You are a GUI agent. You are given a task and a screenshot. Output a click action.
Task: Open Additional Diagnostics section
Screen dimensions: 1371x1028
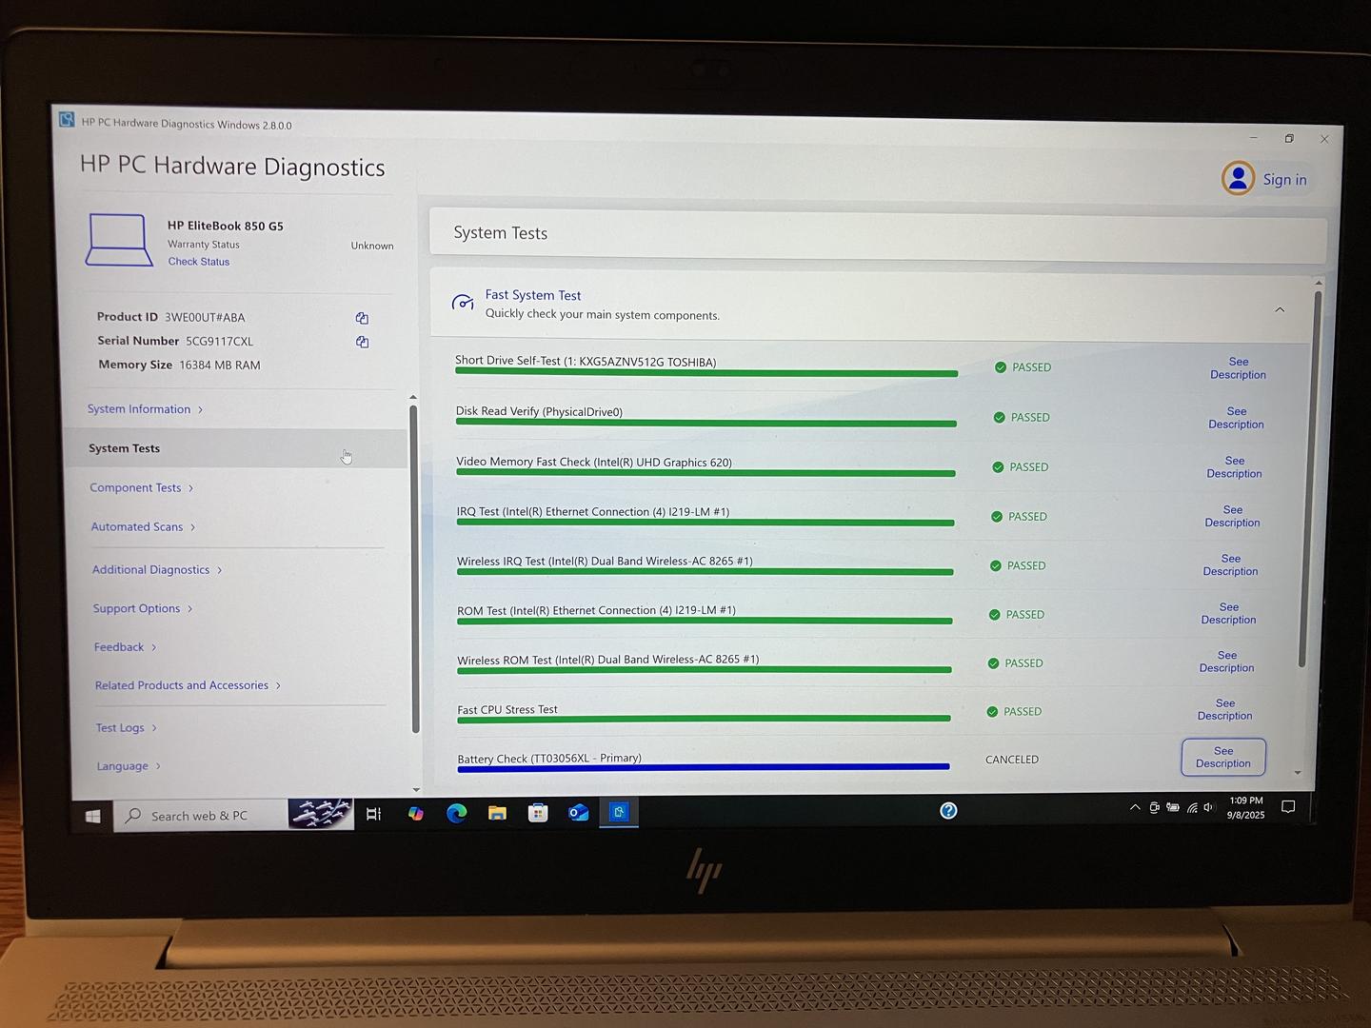pos(157,570)
